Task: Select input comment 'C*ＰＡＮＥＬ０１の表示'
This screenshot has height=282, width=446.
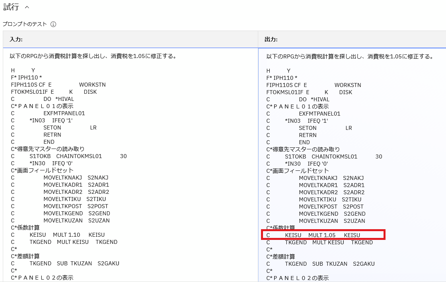Action: [42, 106]
